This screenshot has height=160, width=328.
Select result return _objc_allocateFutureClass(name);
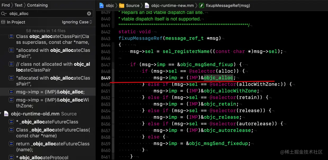pyautogui.click(x=48, y=147)
